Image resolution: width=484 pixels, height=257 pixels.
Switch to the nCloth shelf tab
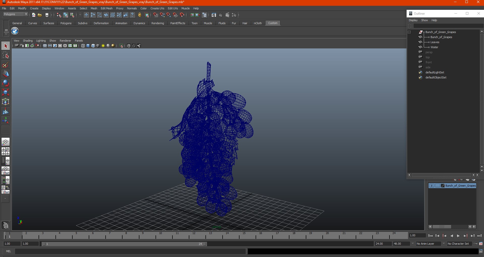click(258, 23)
